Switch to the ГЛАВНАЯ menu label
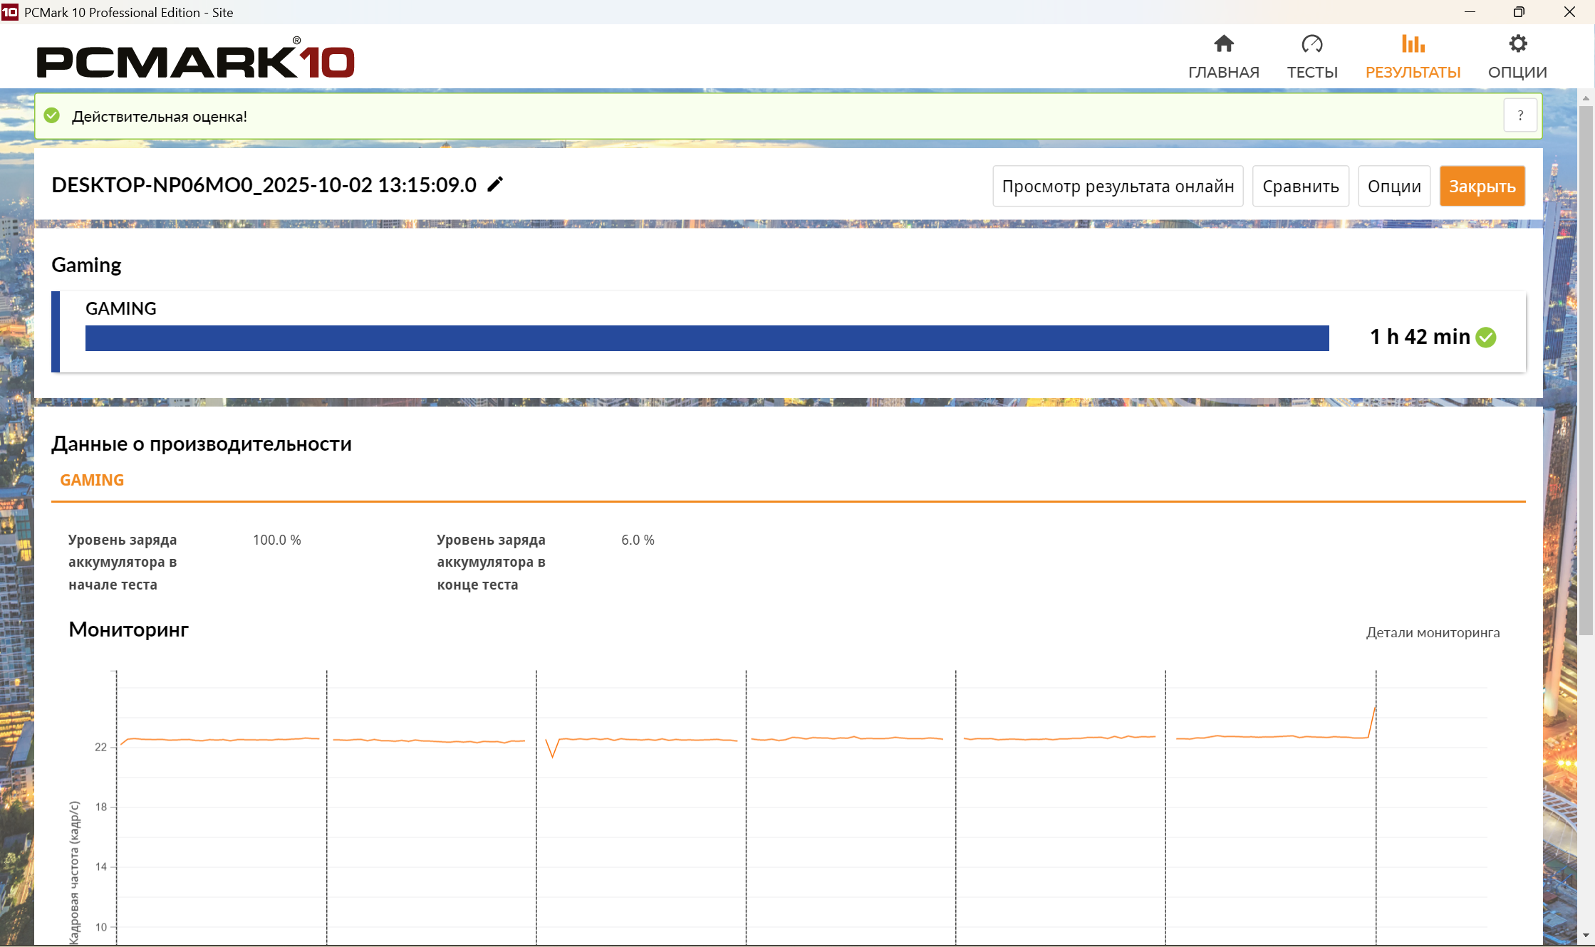 pyautogui.click(x=1223, y=73)
